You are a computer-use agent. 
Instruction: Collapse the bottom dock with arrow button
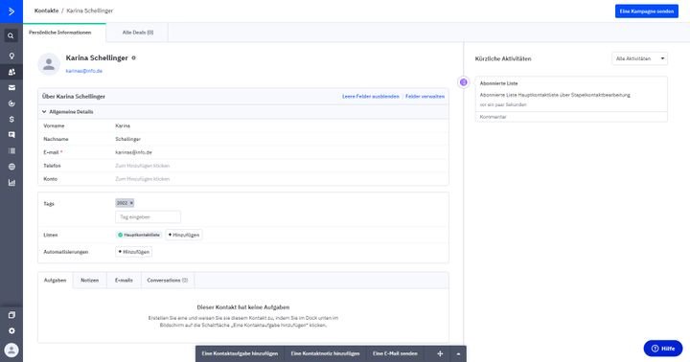(x=458, y=353)
